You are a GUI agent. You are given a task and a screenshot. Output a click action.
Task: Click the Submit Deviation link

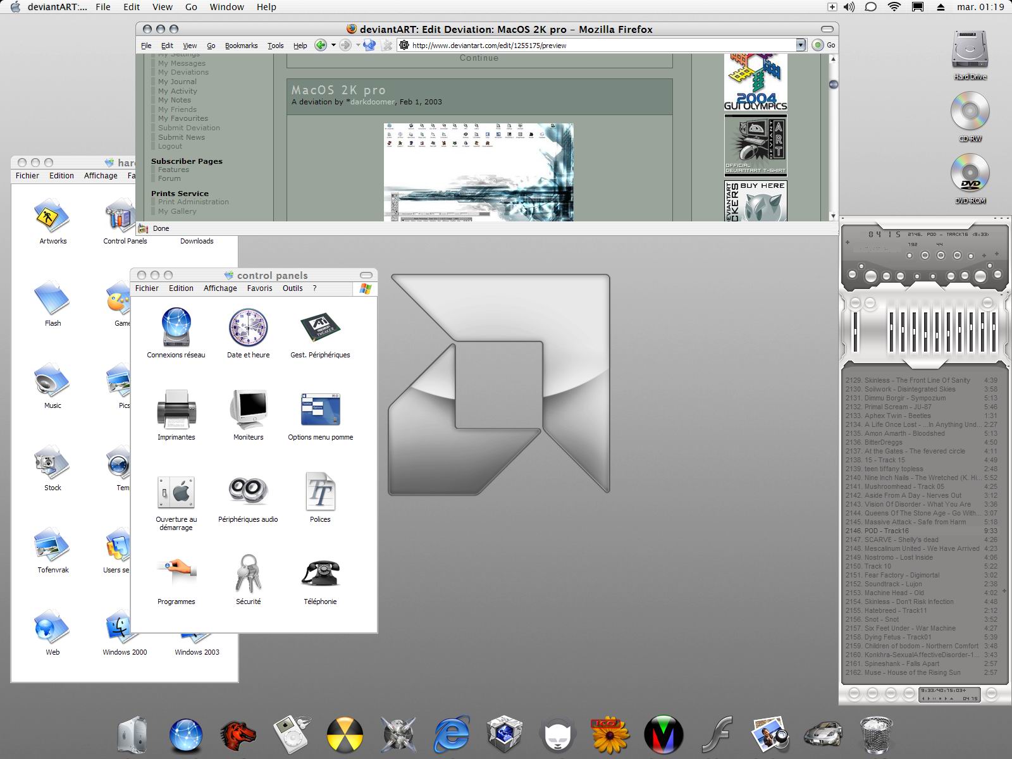pos(189,128)
